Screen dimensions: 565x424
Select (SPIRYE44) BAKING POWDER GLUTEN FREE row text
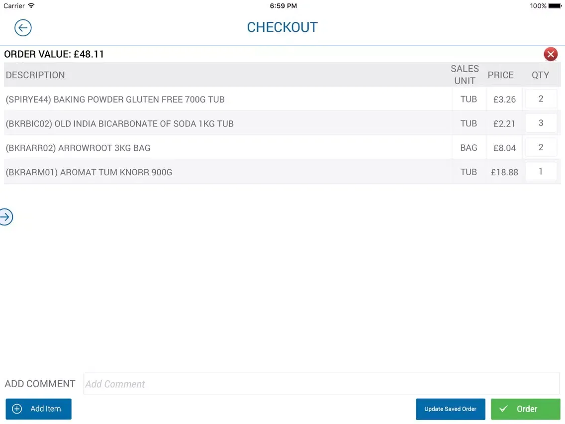[115, 99]
